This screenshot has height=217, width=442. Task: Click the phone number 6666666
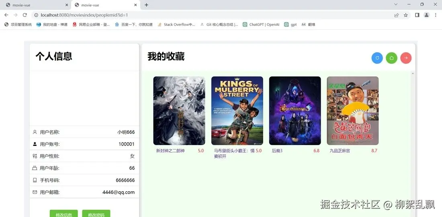coord(125,180)
